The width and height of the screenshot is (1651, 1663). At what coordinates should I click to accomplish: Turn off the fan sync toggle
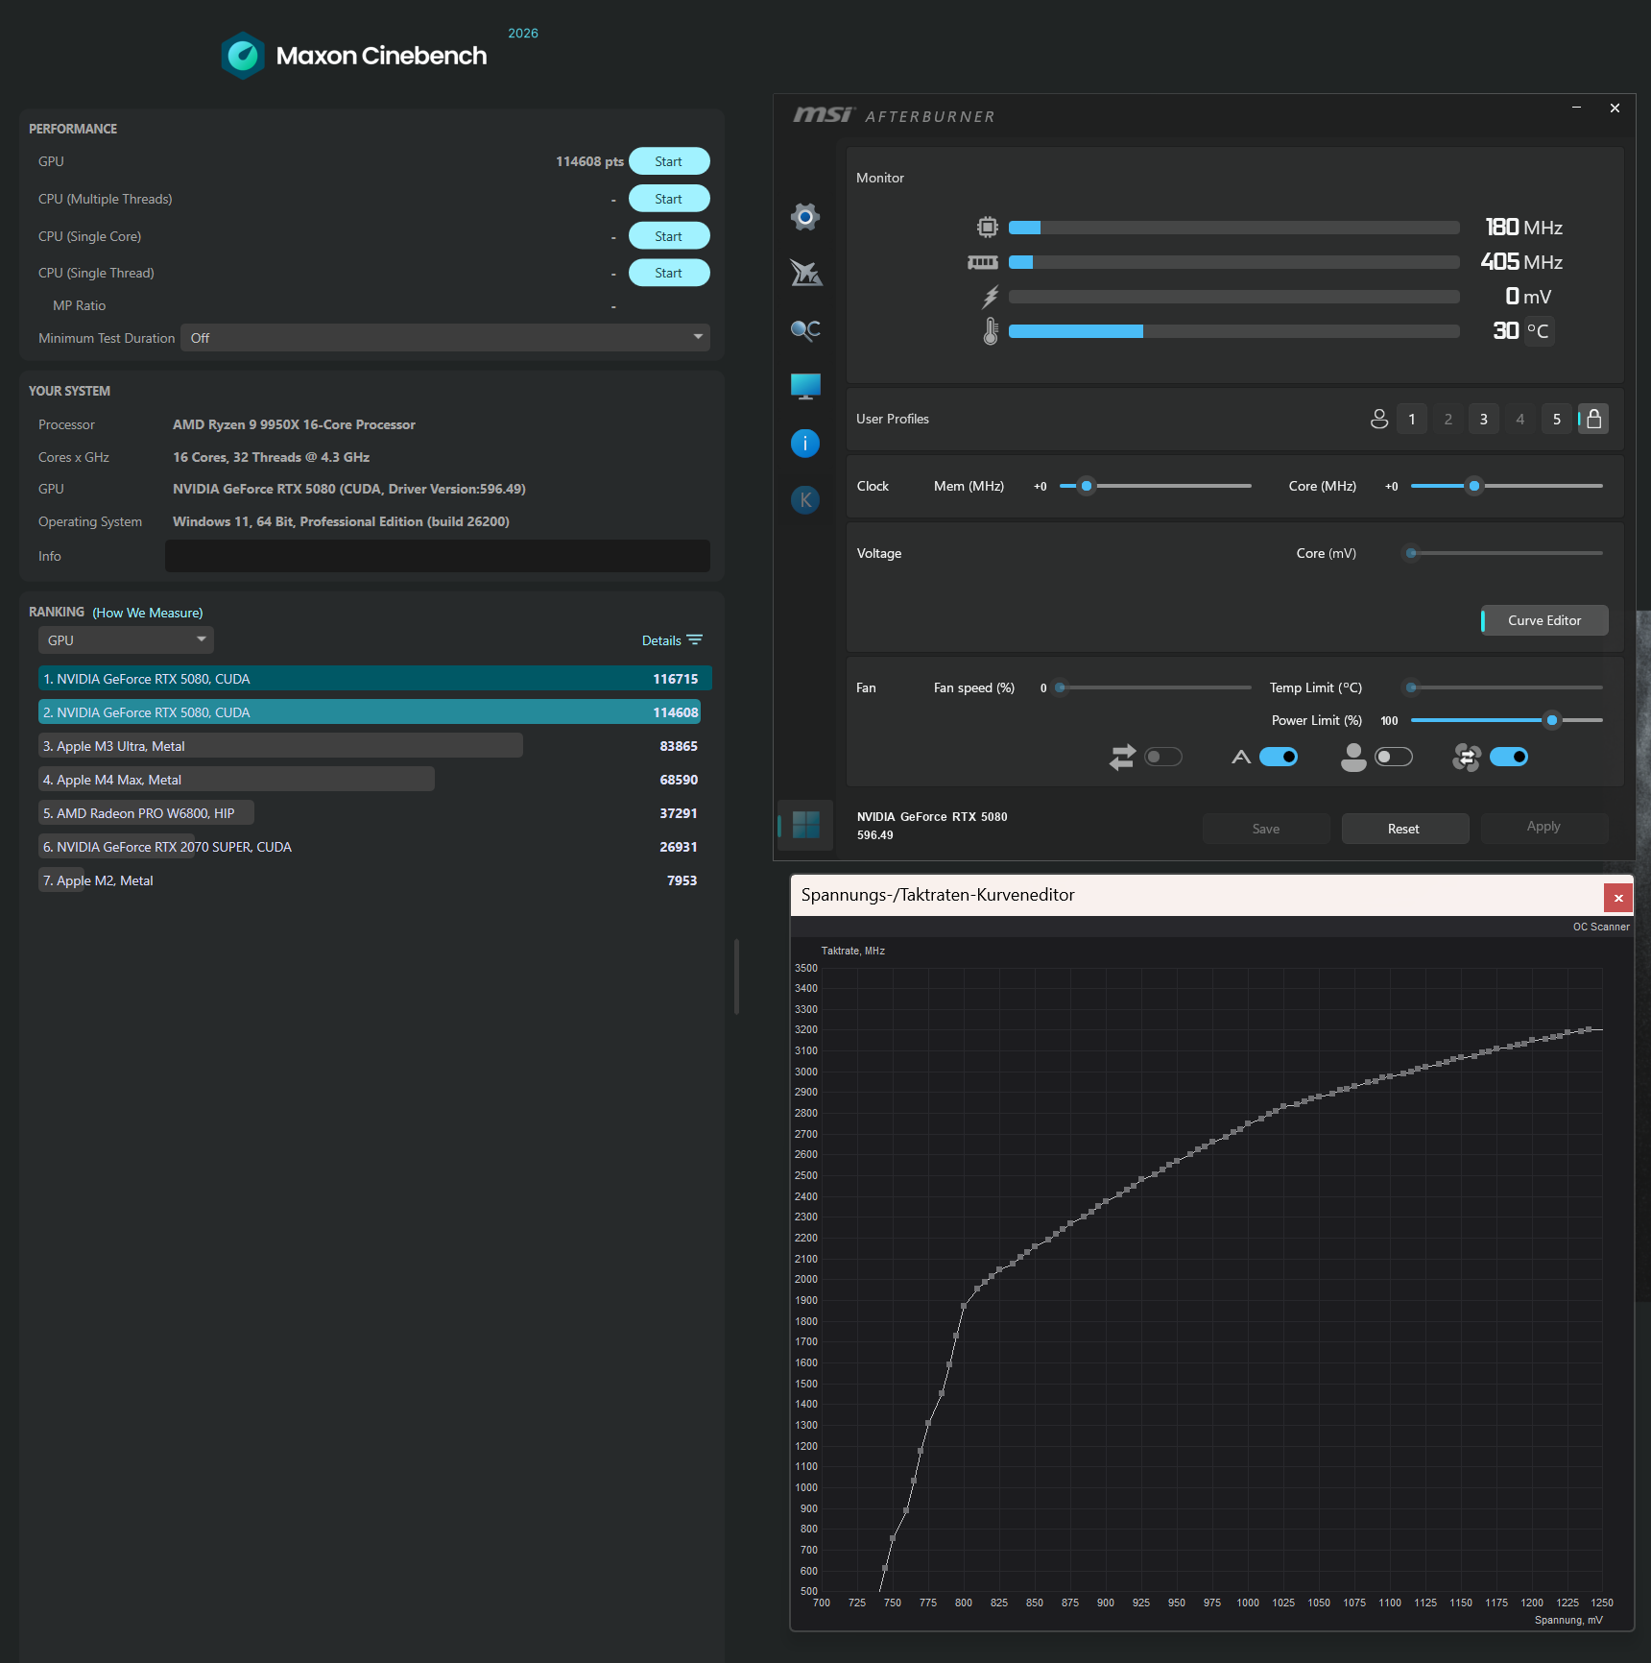(x=1509, y=758)
